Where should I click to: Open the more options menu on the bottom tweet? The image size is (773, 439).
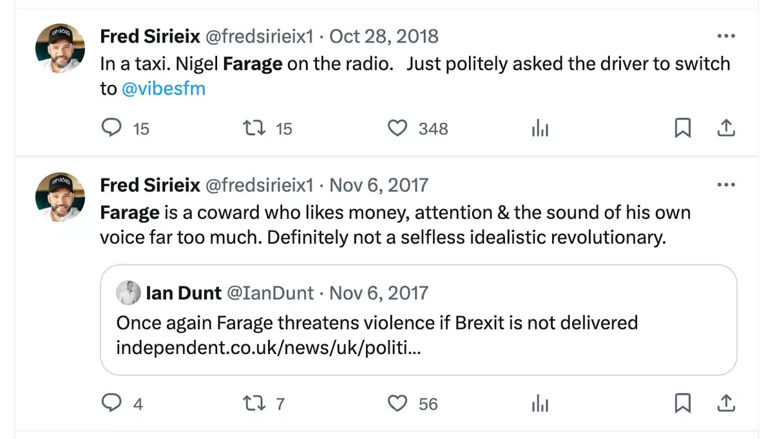click(726, 184)
